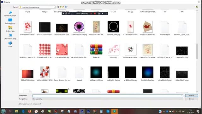Open Task View on taskbar
Viewport: 202px width, 114px height.
pyautogui.click(x=10, y=111)
